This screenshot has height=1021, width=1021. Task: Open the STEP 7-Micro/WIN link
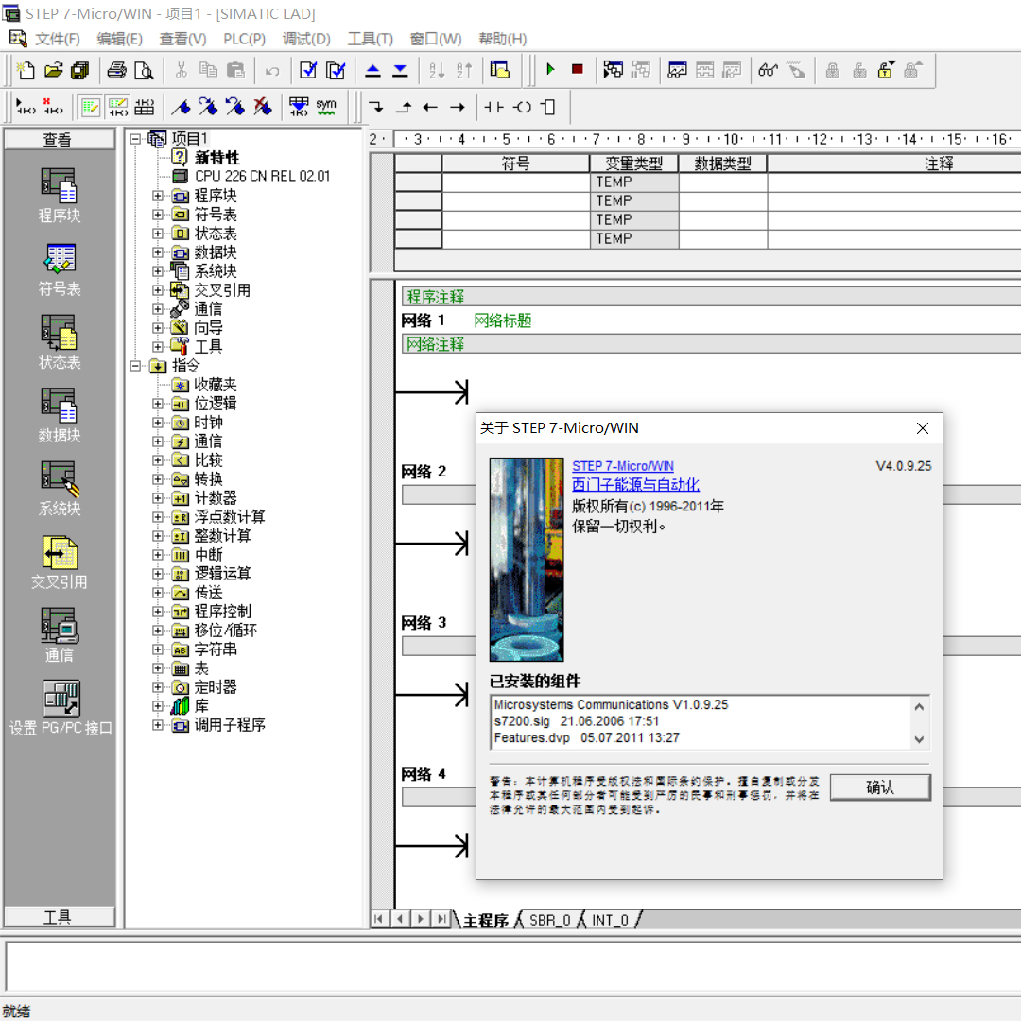tap(622, 466)
